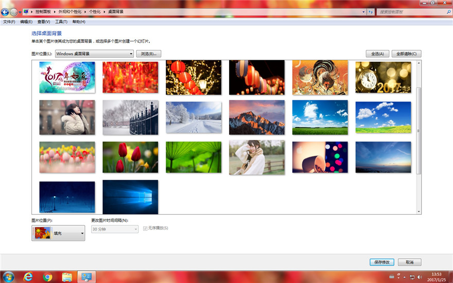Screen dimensions: 453x283
Task: Click the Control Panel taskbar button
Action: pos(86,277)
